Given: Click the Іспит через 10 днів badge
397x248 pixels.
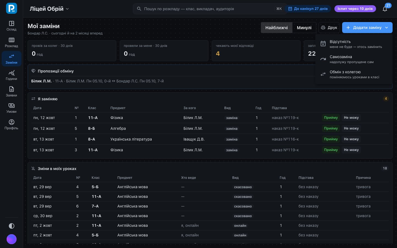Looking at the screenshot, I should click(x=355, y=9).
